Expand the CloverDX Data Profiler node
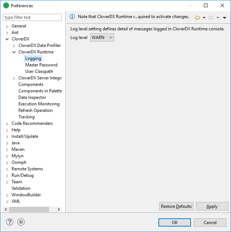Image resolution: width=231 pixels, height=232 pixels. (x=14, y=46)
